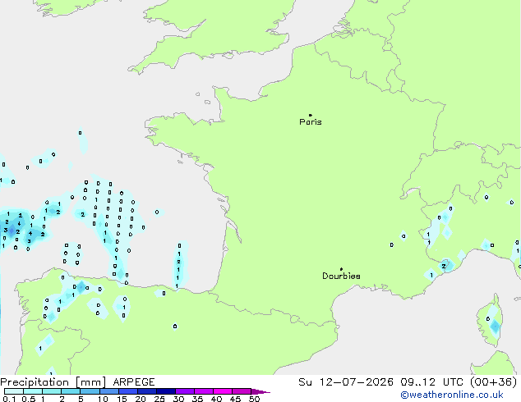Viewport: 521px width, 402px height.
Task: Click the 'Precipitation [mm]' legend title
Action: pyautogui.click(x=53, y=382)
